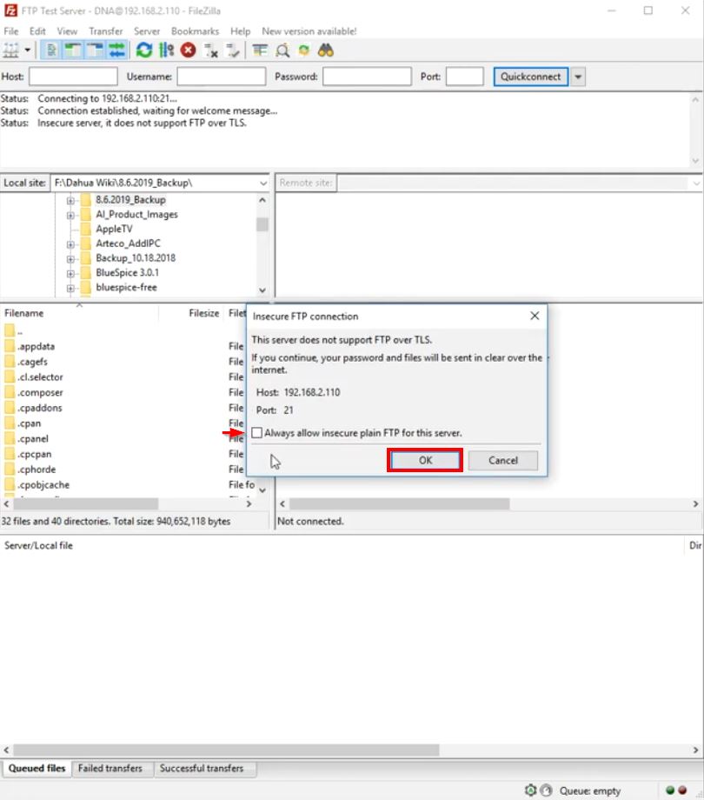Open the Site Manager dropdown arrow

click(x=27, y=50)
